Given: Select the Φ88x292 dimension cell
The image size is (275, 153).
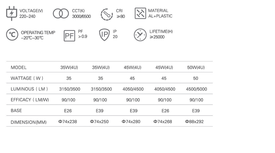Looking at the screenshot, I should click(x=194, y=121).
